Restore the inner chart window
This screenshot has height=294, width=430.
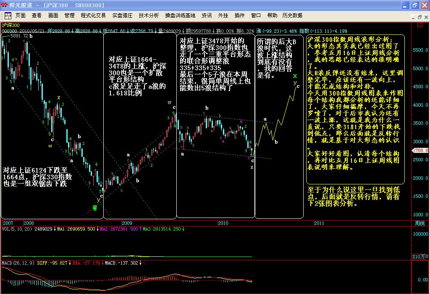[420, 16]
